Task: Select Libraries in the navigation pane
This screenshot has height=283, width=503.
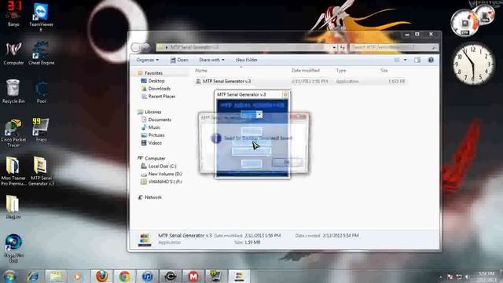Action: tap(152, 112)
